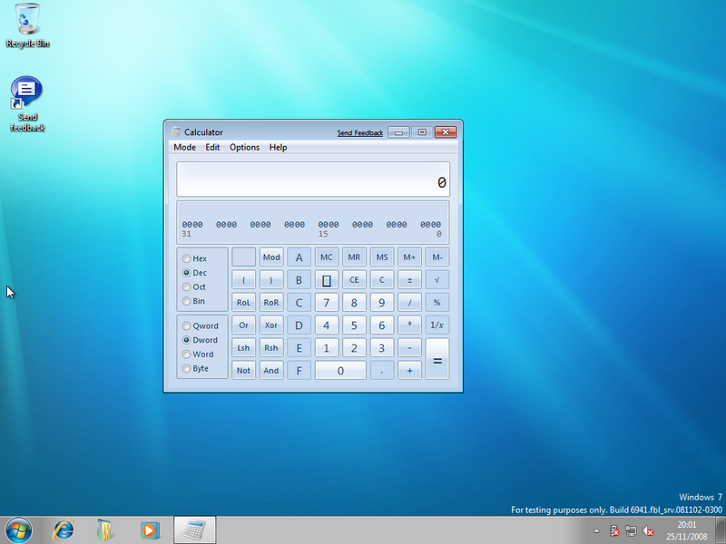Click the volume icon in system tray

[648, 530]
